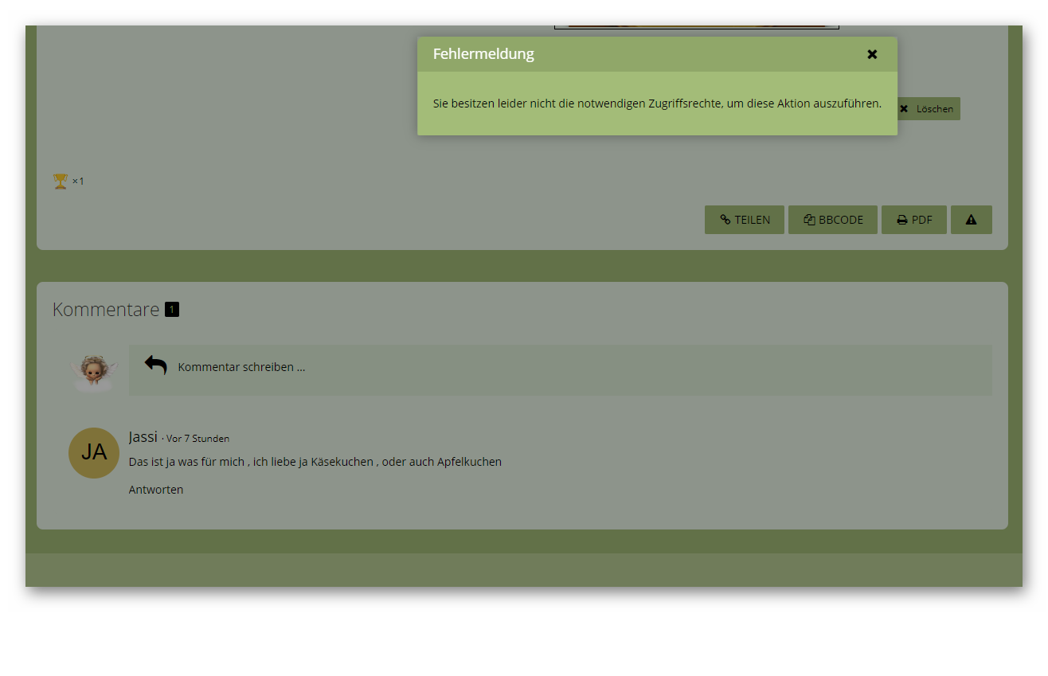
Task: Click Antworten under Jassi's comment
Action: point(156,490)
